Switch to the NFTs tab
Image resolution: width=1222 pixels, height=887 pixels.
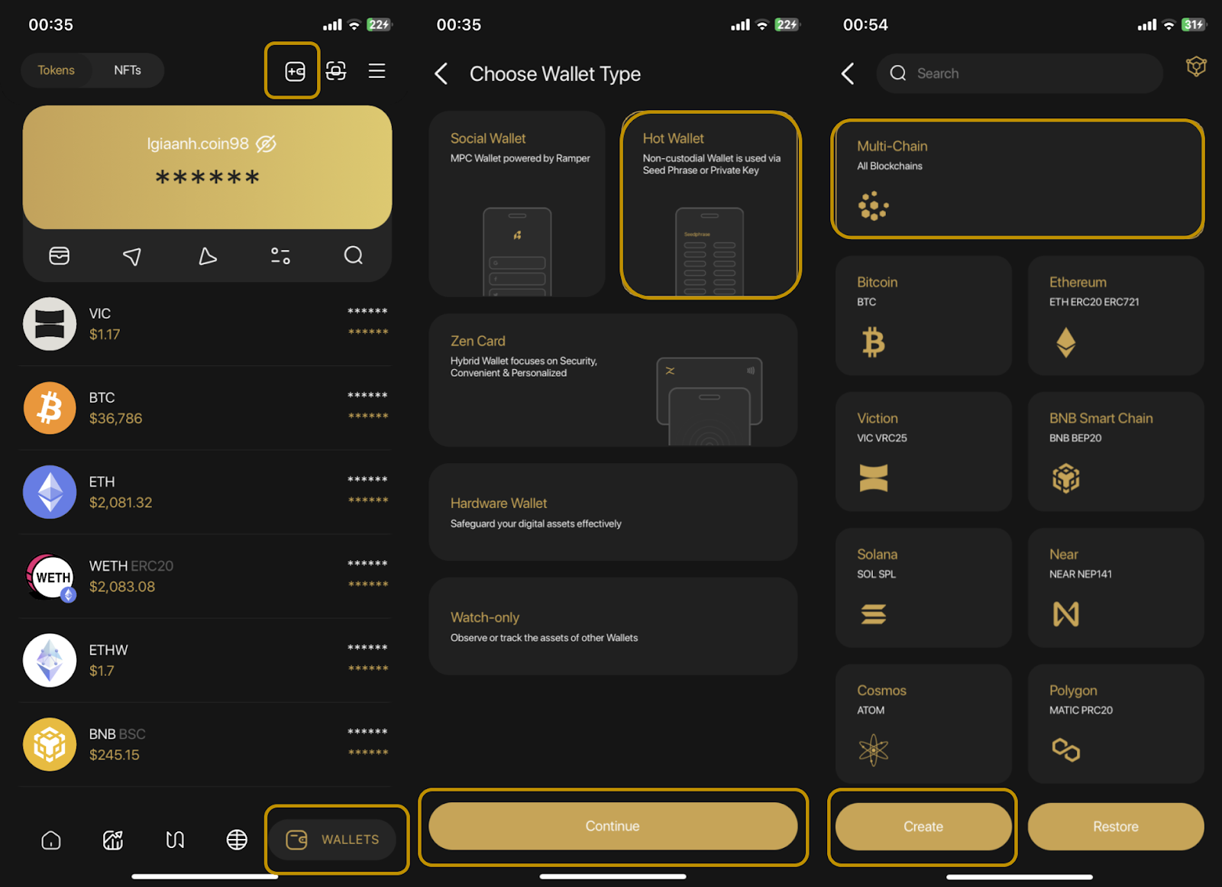click(x=128, y=70)
